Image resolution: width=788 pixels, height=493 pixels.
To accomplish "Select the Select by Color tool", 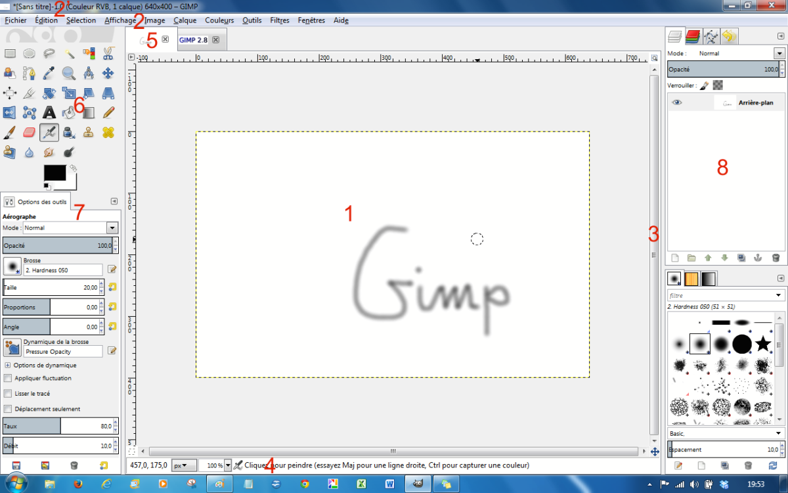I will tap(89, 53).
